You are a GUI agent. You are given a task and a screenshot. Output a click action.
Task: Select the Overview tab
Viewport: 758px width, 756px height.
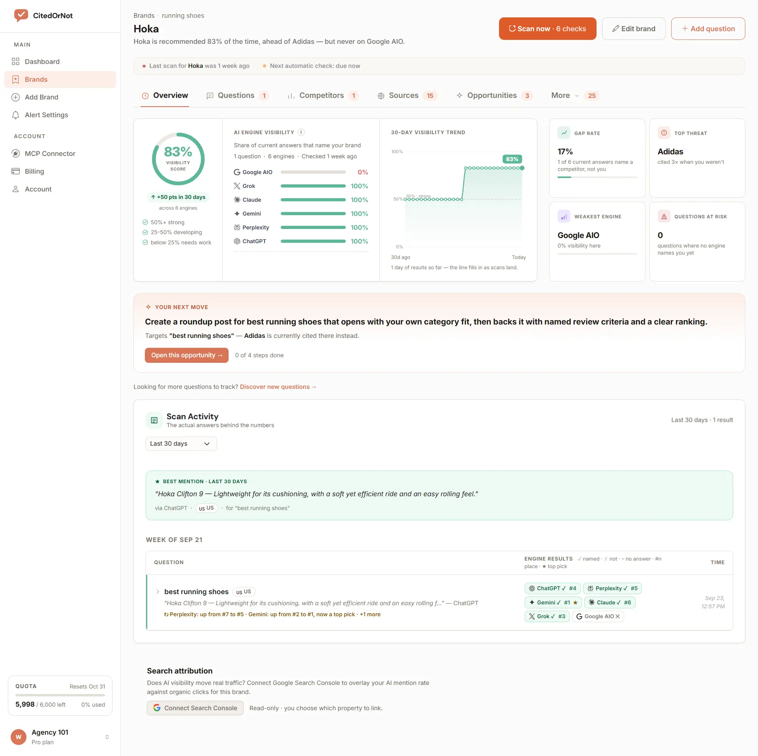(165, 96)
